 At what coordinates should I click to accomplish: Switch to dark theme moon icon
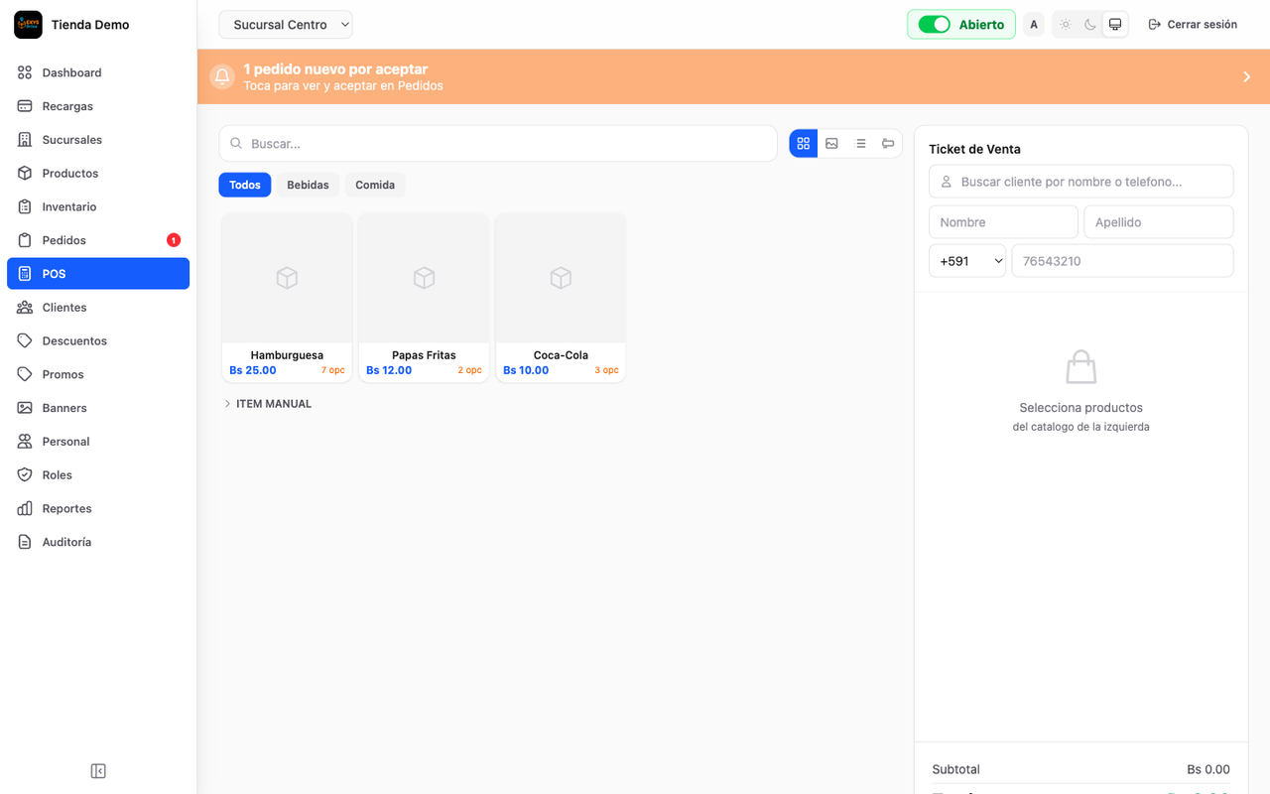click(x=1089, y=25)
